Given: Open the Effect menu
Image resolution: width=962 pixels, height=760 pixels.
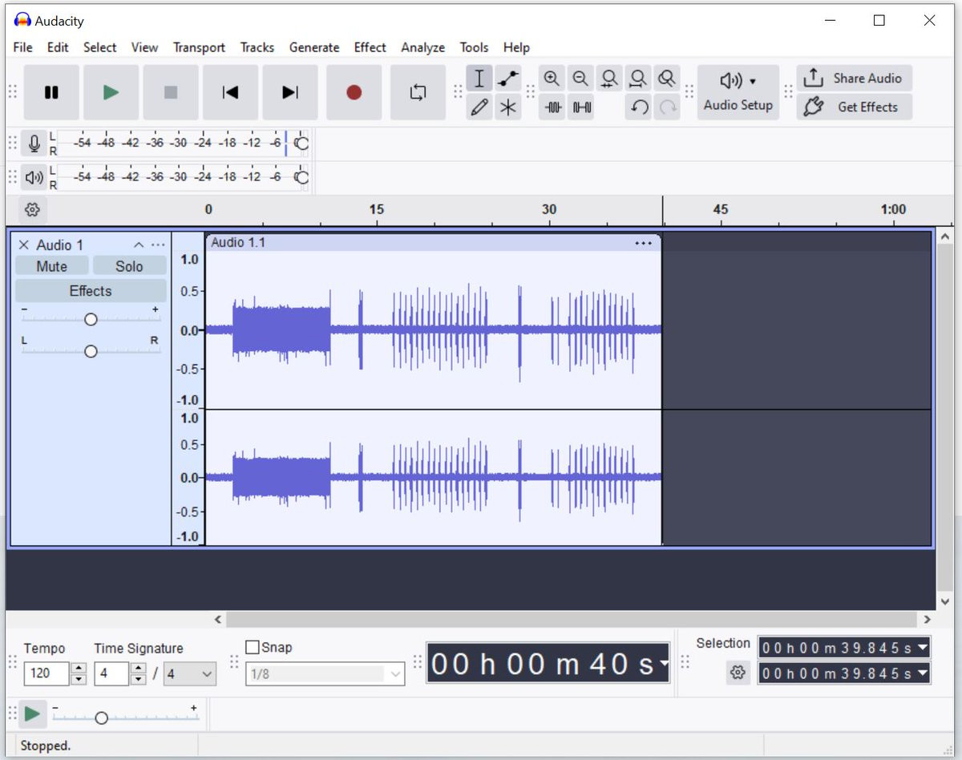Looking at the screenshot, I should (370, 47).
